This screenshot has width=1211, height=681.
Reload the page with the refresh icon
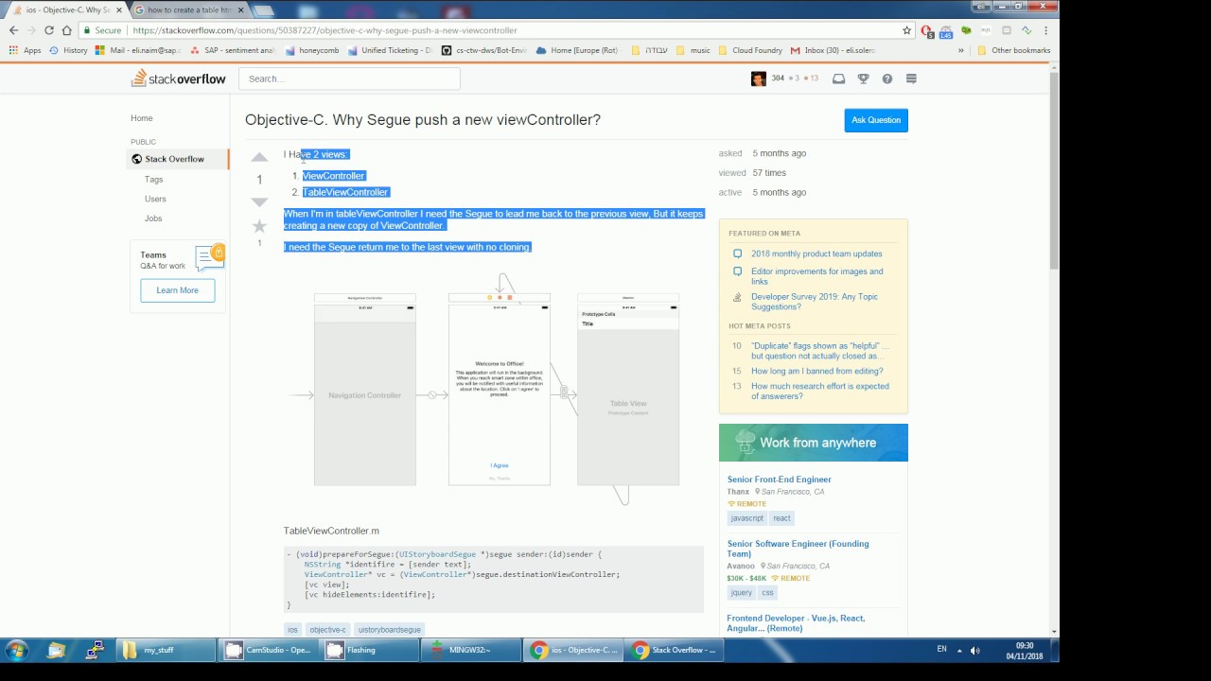[x=48, y=30]
